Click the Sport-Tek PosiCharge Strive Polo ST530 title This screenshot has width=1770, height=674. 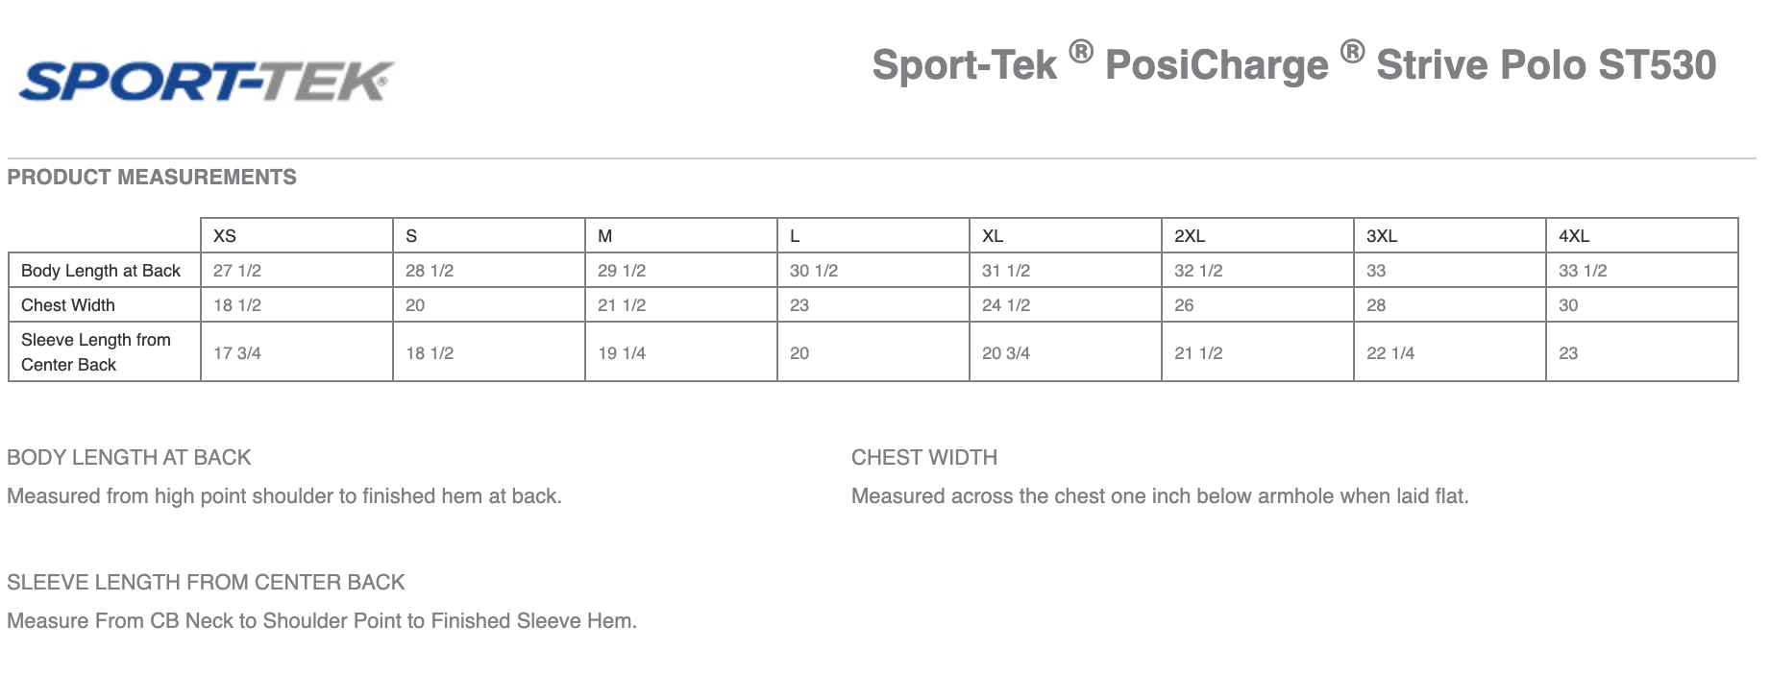pyautogui.click(x=1293, y=64)
